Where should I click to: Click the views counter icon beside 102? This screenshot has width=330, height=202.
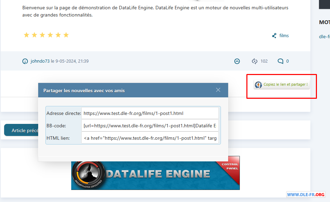pyautogui.click(x=254, y=61)
